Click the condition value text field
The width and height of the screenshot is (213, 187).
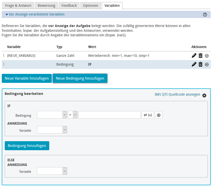click(x=109, y=115)
